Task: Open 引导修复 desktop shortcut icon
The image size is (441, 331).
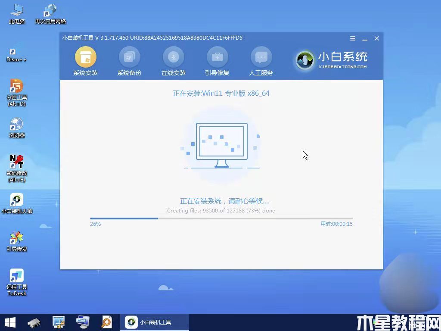Action: [x=17, y=241]
